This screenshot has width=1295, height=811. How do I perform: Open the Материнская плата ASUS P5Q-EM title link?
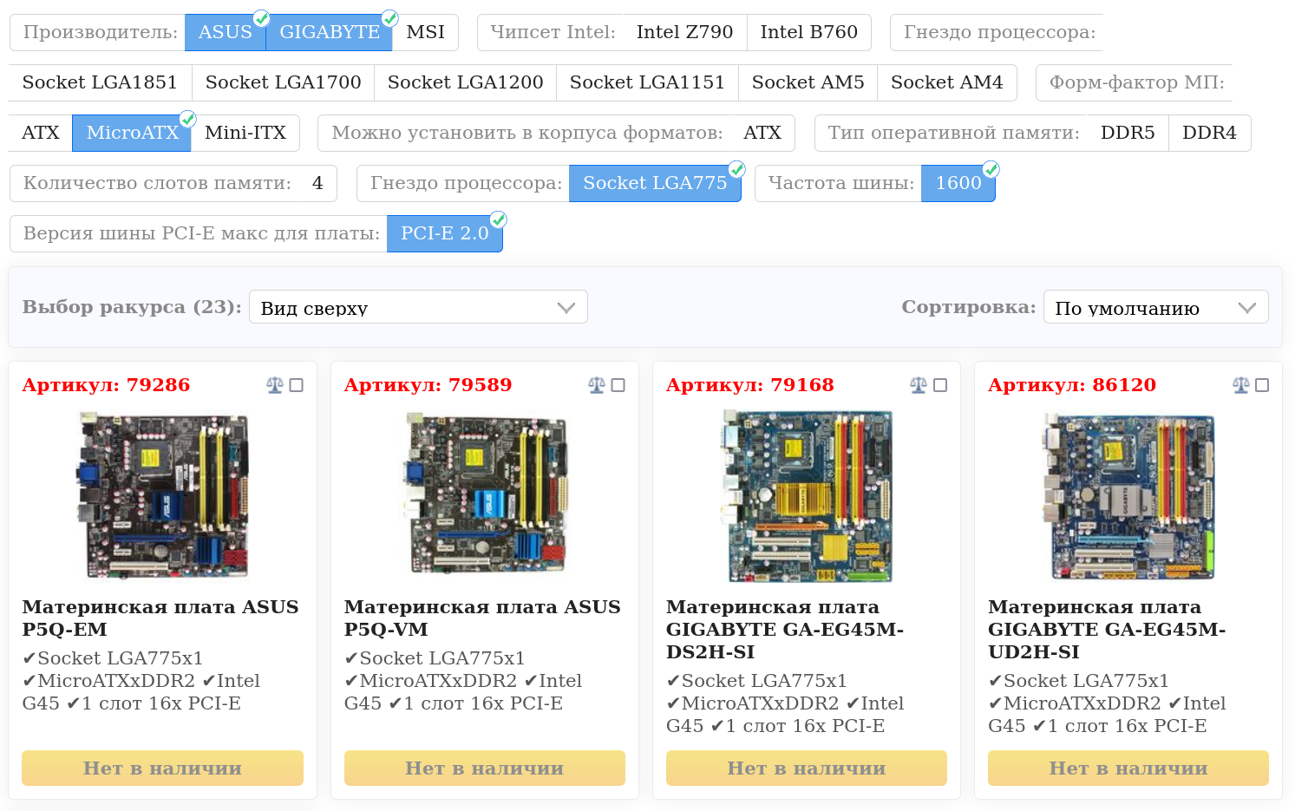(160, 618)
